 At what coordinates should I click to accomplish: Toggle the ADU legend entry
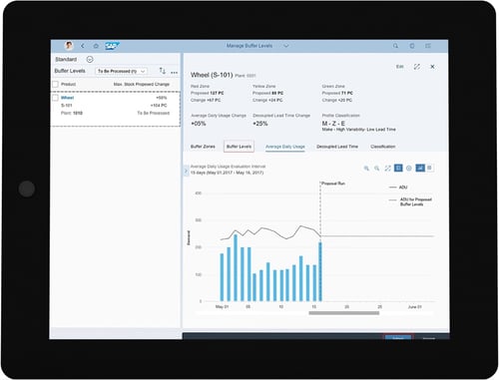tap(398, 188)
